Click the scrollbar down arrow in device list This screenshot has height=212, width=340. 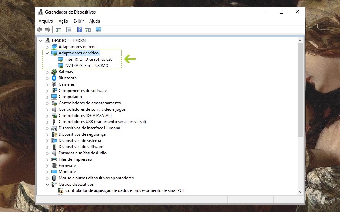300,191
